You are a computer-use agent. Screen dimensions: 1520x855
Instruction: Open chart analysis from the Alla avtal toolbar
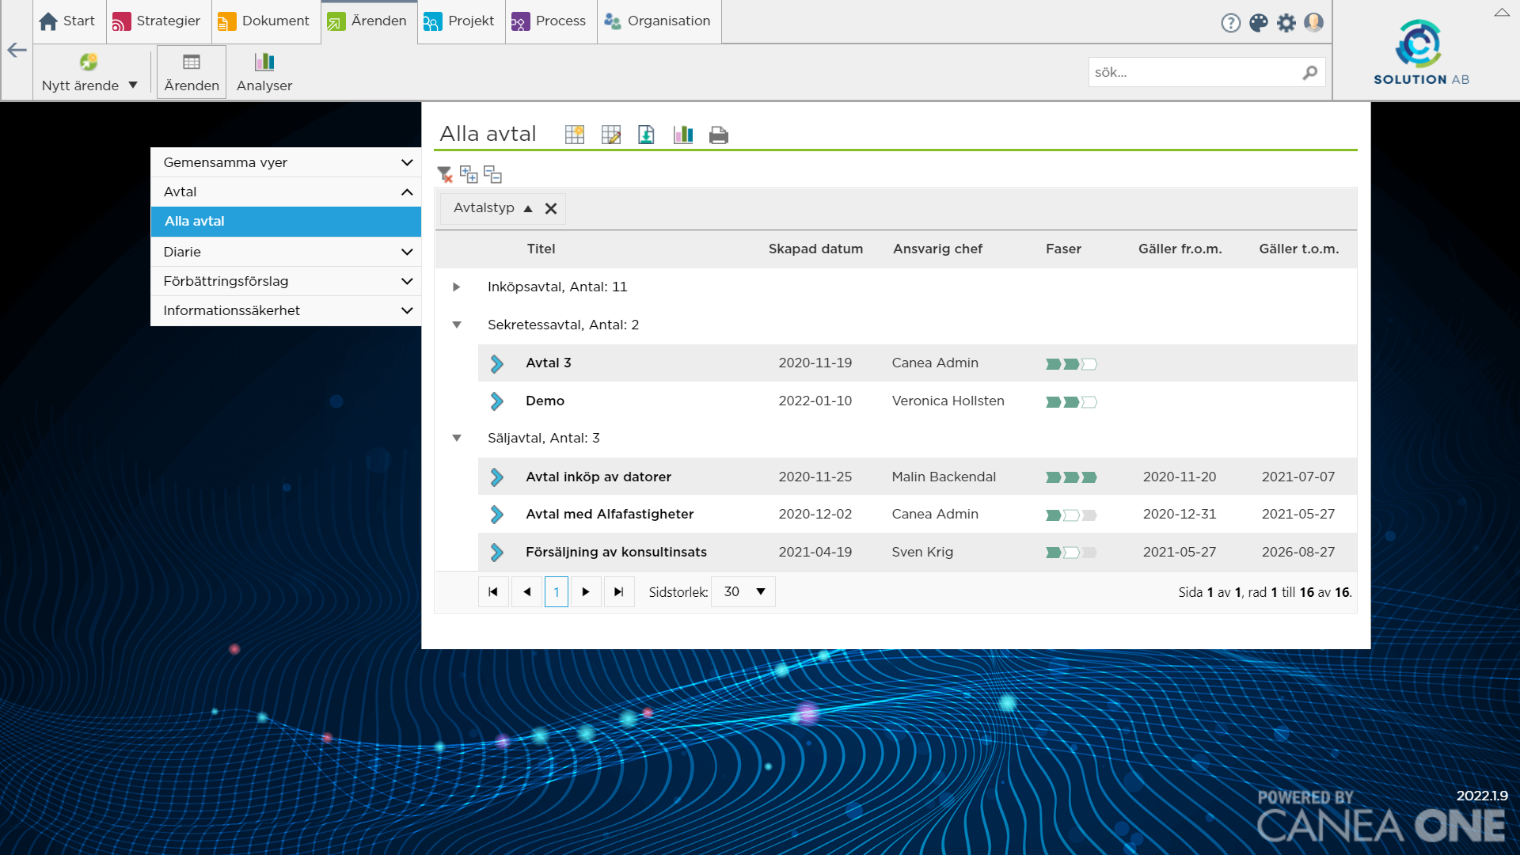pos(683,135)
